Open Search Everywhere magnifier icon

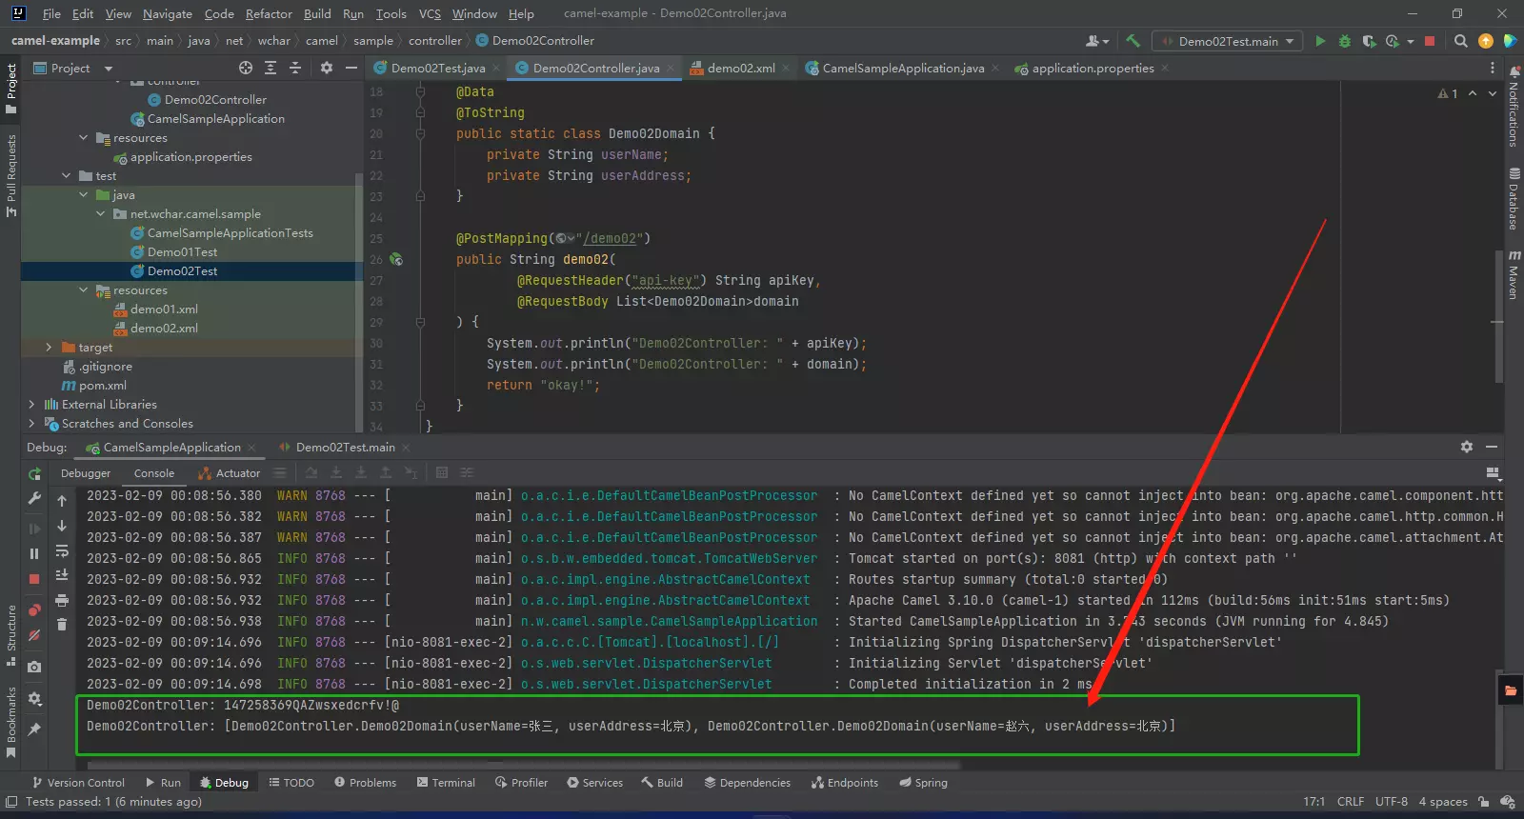tap(1460, 41)
